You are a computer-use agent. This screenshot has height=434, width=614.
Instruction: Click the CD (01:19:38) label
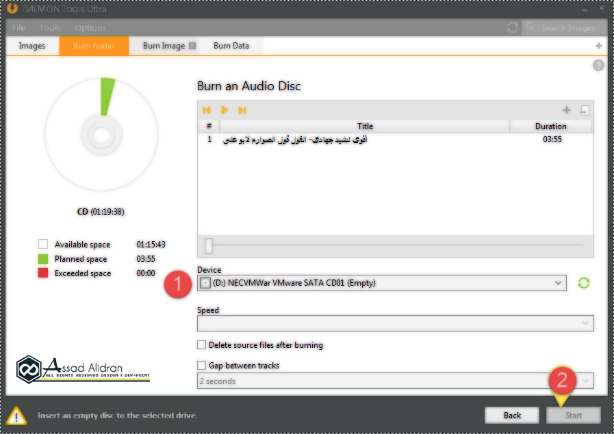[x=101, y=211]
